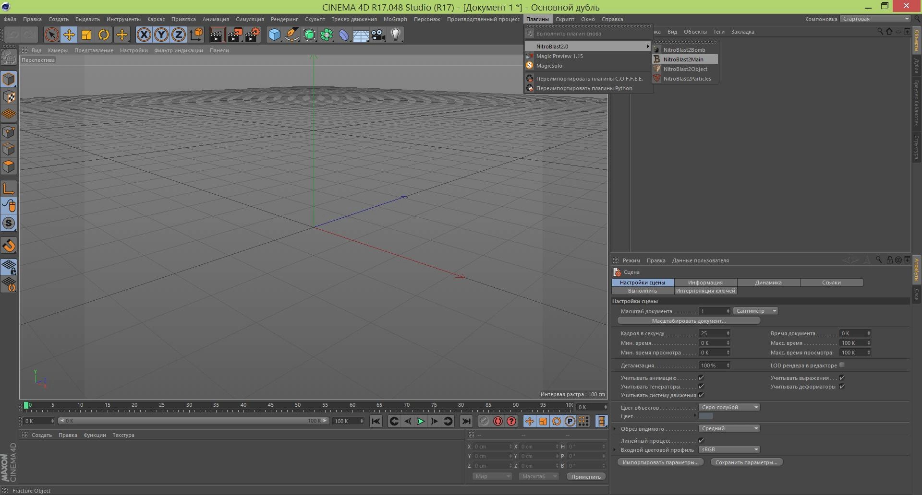The height and width of the screenshot is (495, 922).
Task: Toggle Линейный процесс checkbox
Action: click(x=701, y=440)
